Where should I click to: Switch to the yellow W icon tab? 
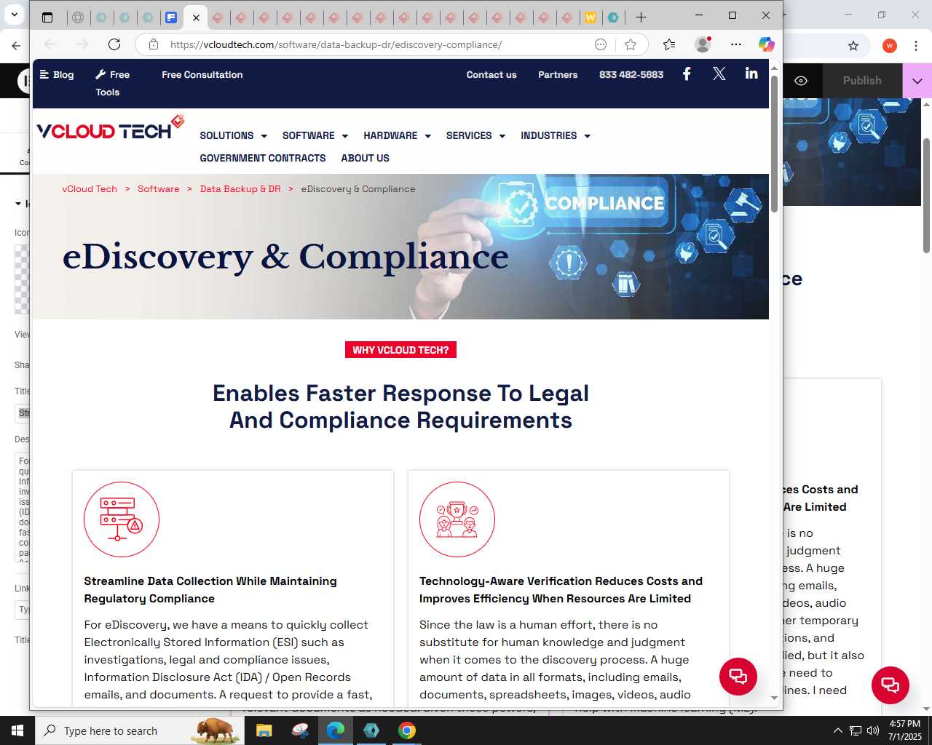pos(591,17)
